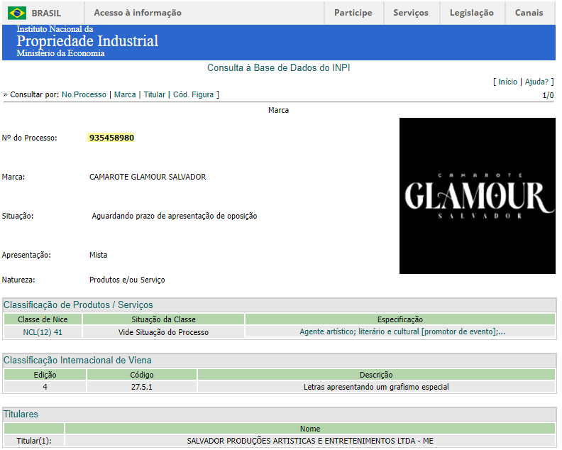Viewport: 562px width, 450px height.
Task: Search by Marca link
Action: click(x=125, y=94)
